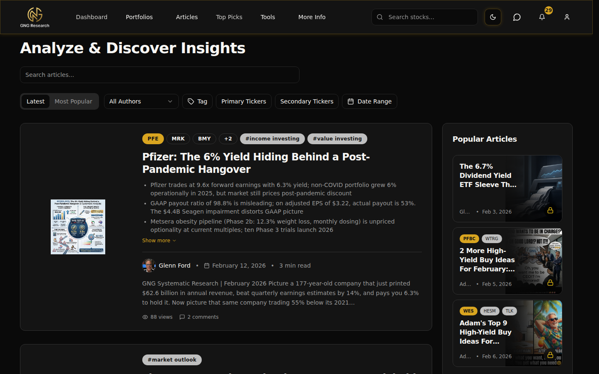This screenshot has height=374, width=599.
Task: Show the +2 more tickers badge
Action: point(228,139)
